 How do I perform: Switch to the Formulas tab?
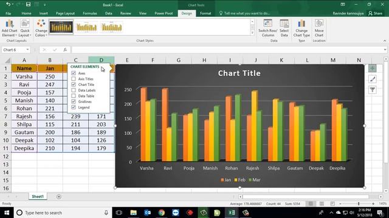[x=90, y=13]
